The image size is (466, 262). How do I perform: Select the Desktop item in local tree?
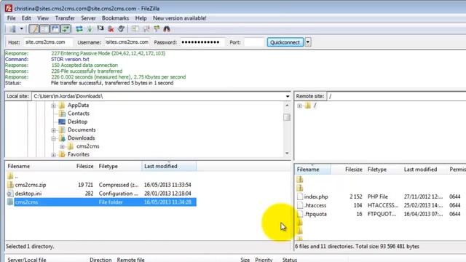click(77, 122)
